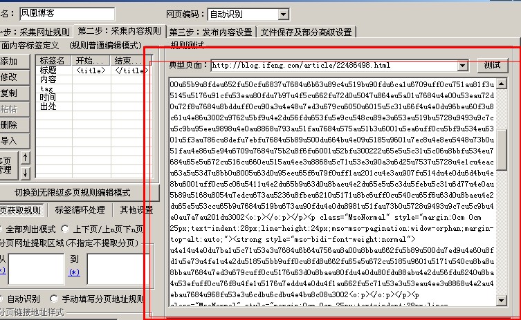Image resolution: width=521 pixels, height=320 pixels.
Task: Expand the 典型页面 URL dropdown list
Action: pyautogui.click(x=463, y=66)
